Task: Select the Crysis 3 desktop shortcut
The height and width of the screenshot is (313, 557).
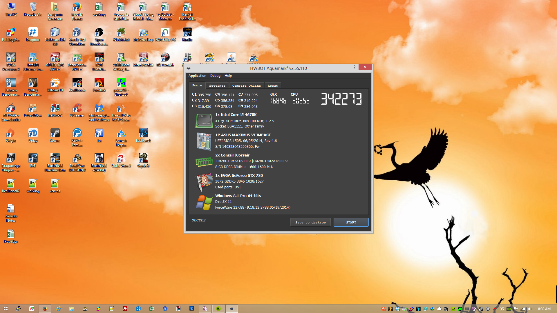Action: [143, 161]
